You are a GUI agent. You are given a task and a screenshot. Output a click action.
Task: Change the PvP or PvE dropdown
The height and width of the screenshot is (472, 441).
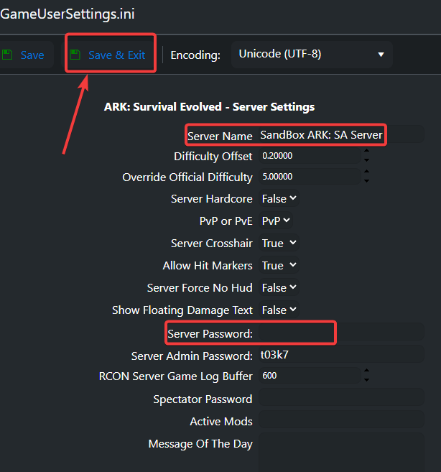276,221
